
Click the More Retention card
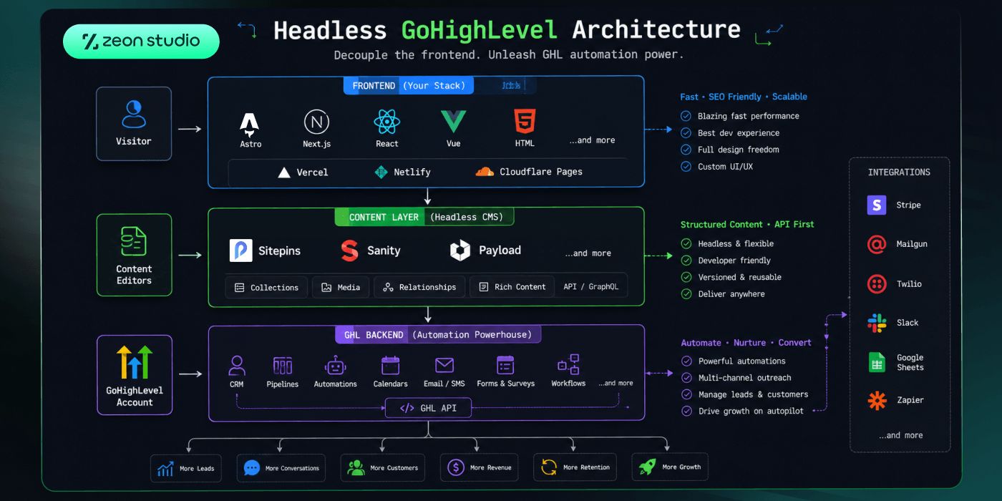575,467
